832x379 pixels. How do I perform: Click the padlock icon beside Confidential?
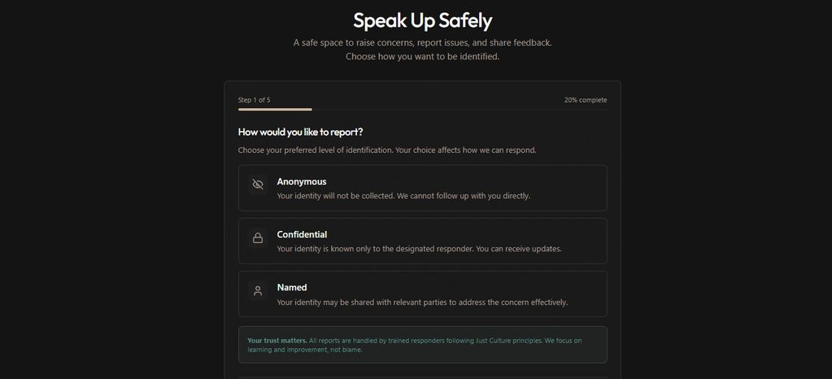click(x=258, y=238)
